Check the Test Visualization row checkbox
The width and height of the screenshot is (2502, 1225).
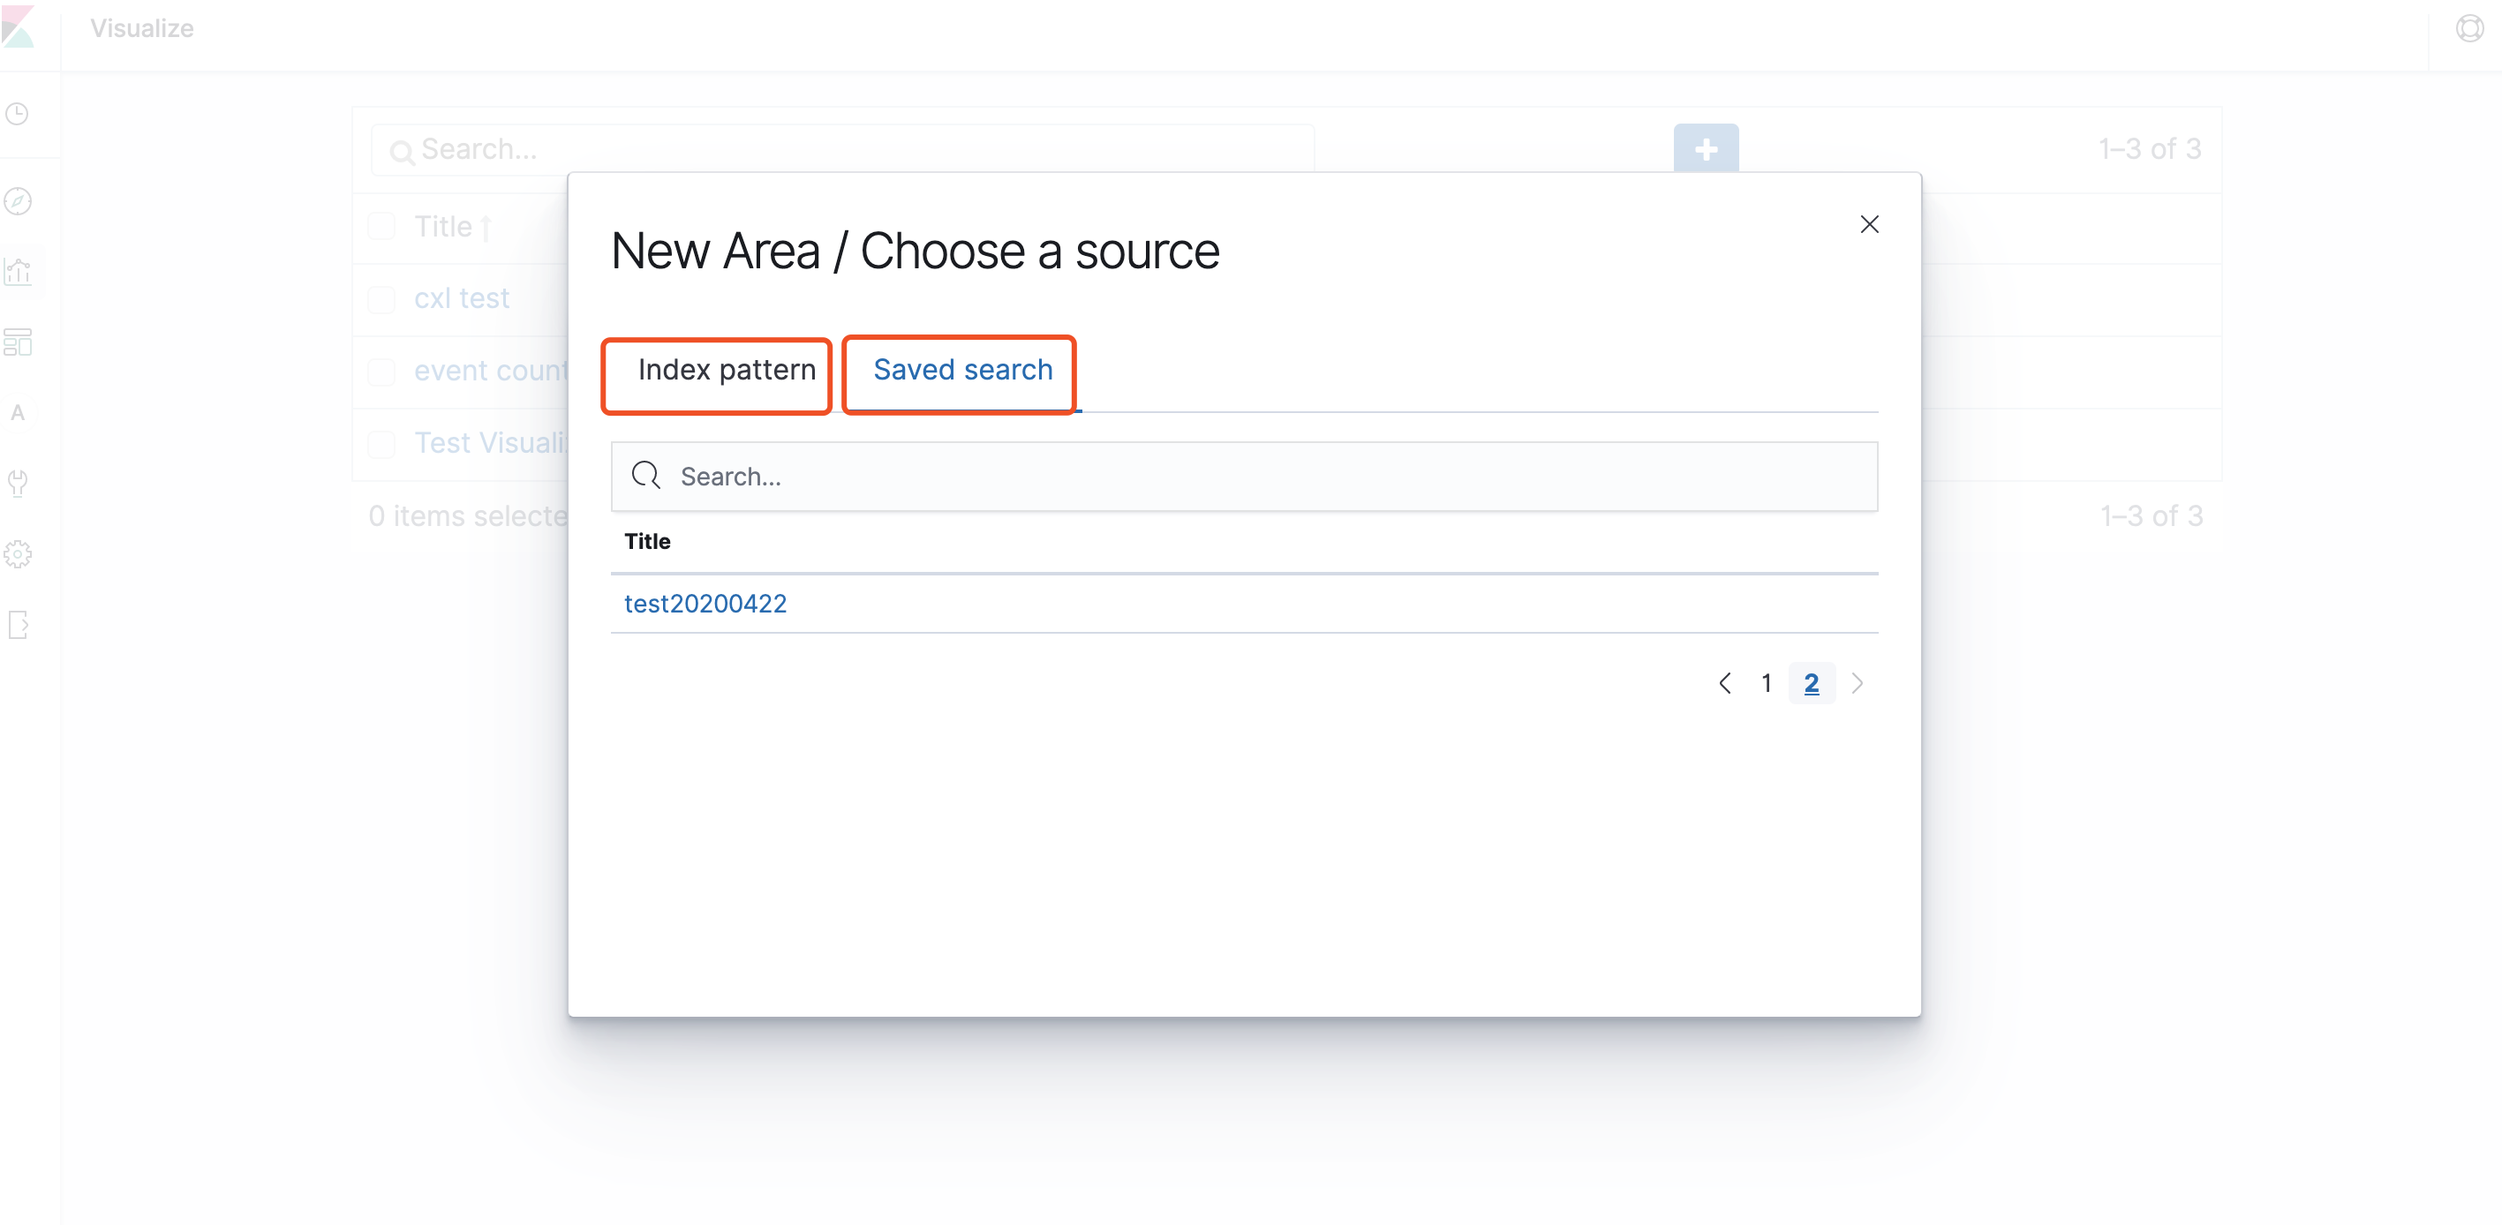381,444
